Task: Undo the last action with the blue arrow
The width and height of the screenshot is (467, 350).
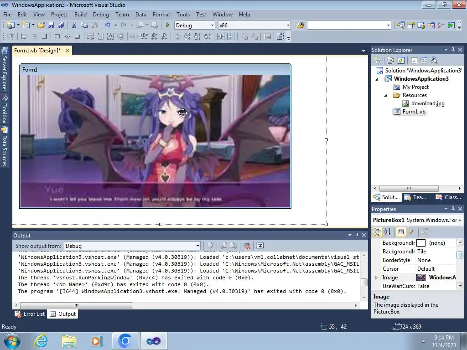Action: click(x=108, y=26)
